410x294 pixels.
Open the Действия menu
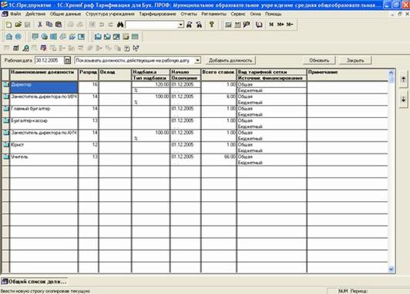click(x=35, y=14)
